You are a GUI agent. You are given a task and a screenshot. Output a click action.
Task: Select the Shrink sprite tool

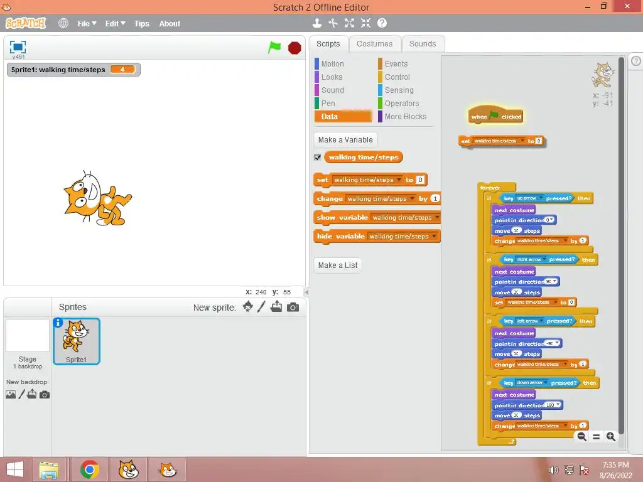(366, 23)
